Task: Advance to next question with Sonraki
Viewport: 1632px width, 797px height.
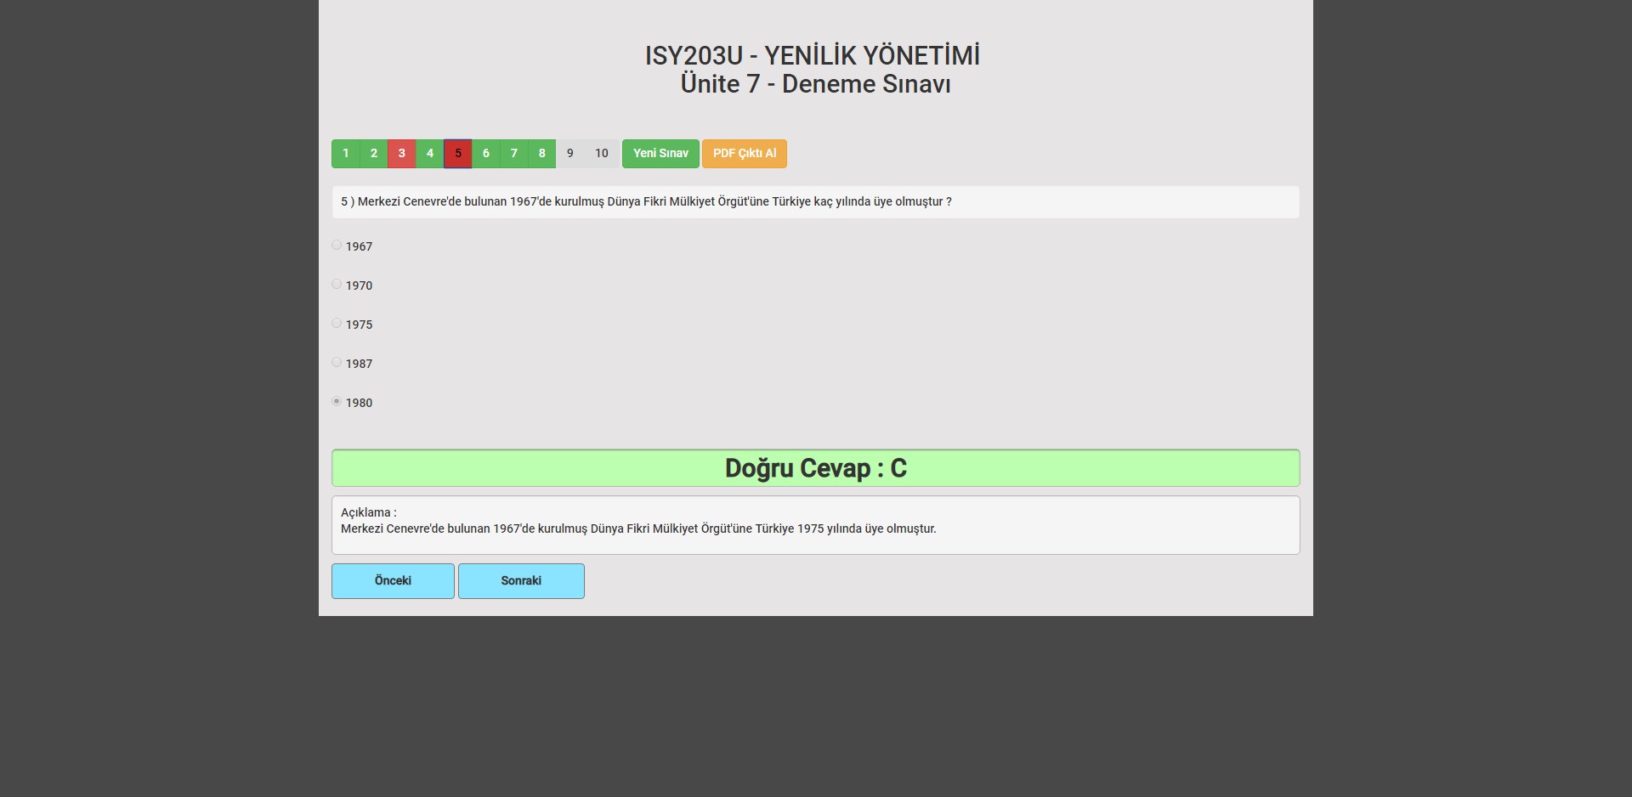Action: tap(521, 581)
